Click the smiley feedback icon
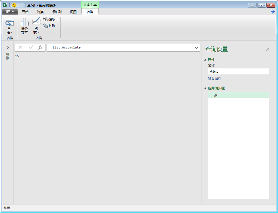The width and height of the screenshot is (278, 213). pyautogui.click(x=14, y=5)
